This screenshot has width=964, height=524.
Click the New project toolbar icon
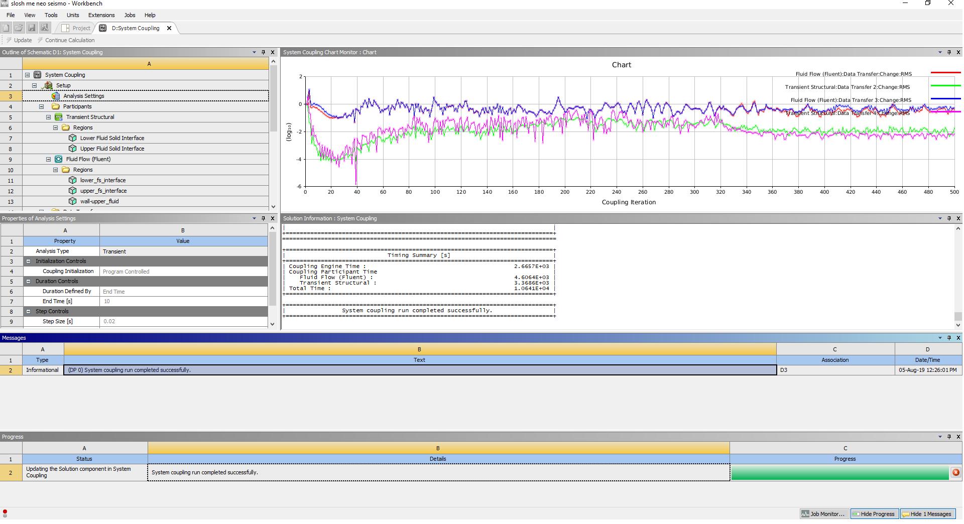6,28
